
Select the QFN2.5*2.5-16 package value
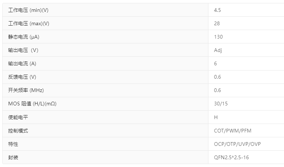[231, 157]
